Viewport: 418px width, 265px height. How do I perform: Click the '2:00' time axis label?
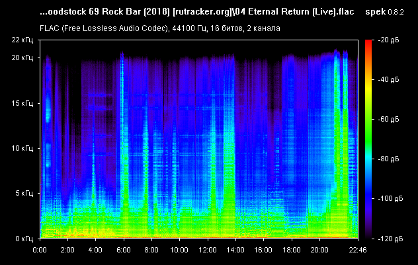pos(67,250)
